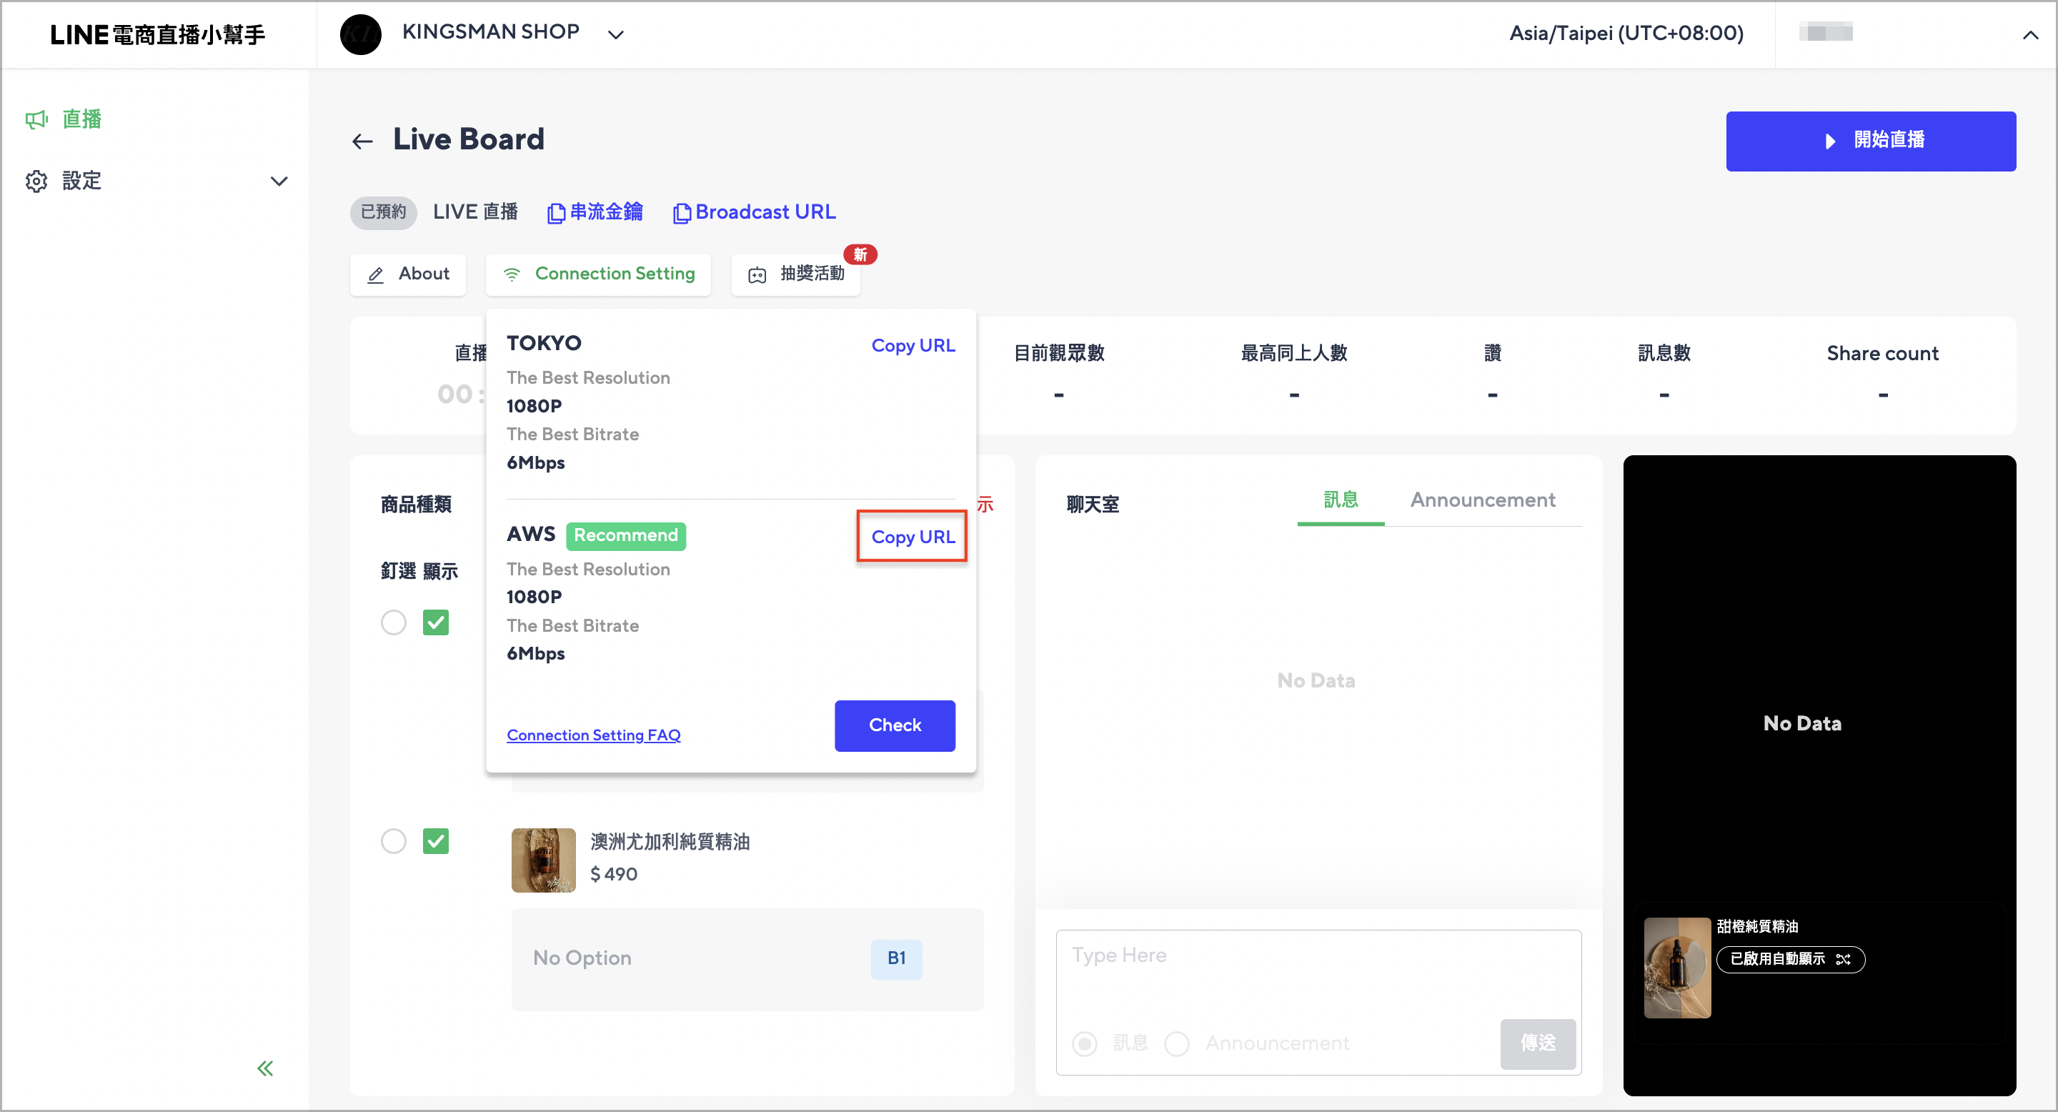Click the B1 option tag
Screen dimensions: 2058x1112
896,958
